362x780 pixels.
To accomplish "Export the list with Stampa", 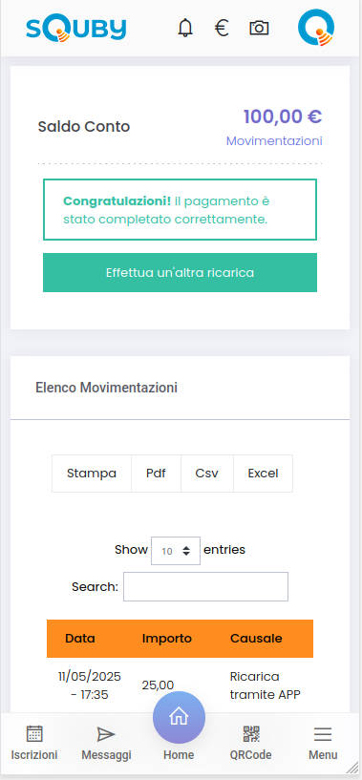I will coord(92,474).
